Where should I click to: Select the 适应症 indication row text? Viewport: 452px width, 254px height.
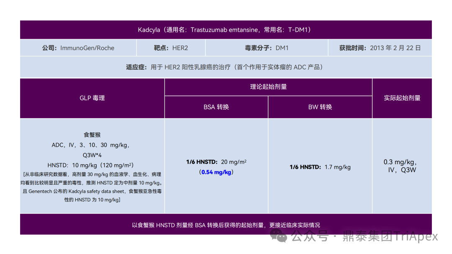[x=226, y=67]
